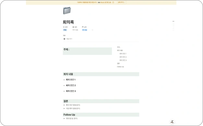Expand the 다음 회의 일정 toggle arrow
Viewport: 203px width, 126px height.
click(x=64, y=108)
